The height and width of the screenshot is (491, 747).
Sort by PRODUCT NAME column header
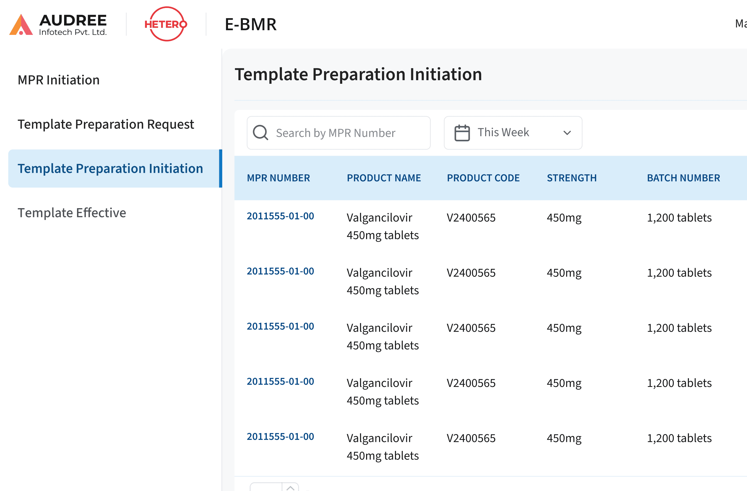tap(384, 178)
